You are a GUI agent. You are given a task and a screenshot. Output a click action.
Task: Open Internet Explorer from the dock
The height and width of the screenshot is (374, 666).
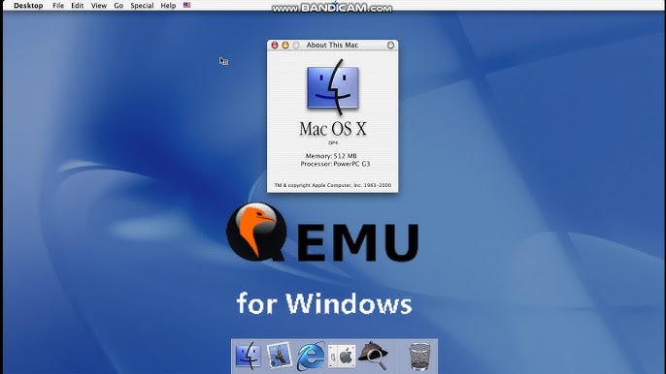pyautogui.click(x=311, y=357)
